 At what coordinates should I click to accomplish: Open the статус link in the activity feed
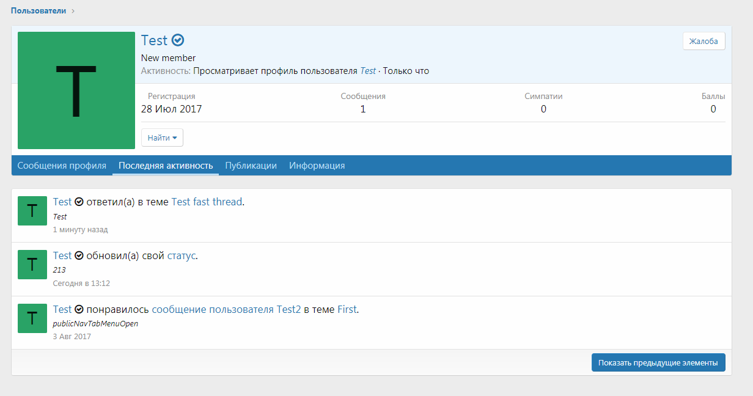tap(180, 255)
